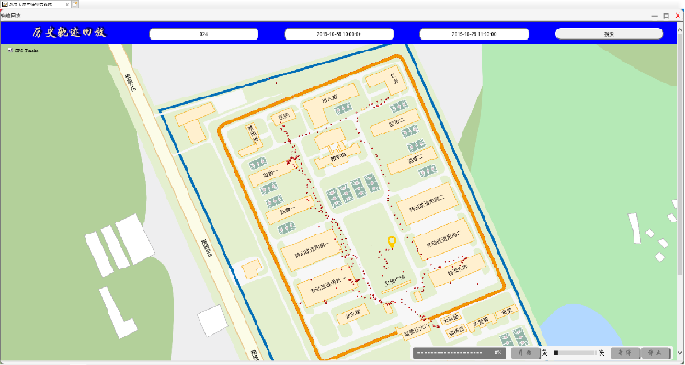685x365 pixels.
Task: Click the button immediately right of the speed slider
Action: coord(625,353)
